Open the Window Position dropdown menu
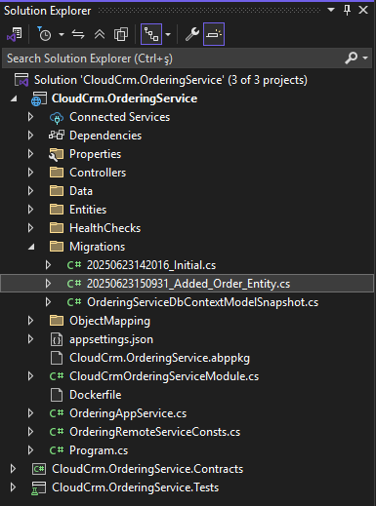 331,10
